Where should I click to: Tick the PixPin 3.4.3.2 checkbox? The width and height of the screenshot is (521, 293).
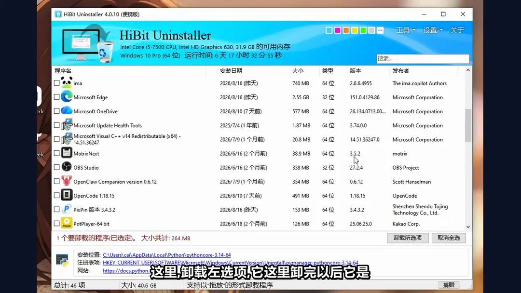pyautogui.click(x=56, y=209)
